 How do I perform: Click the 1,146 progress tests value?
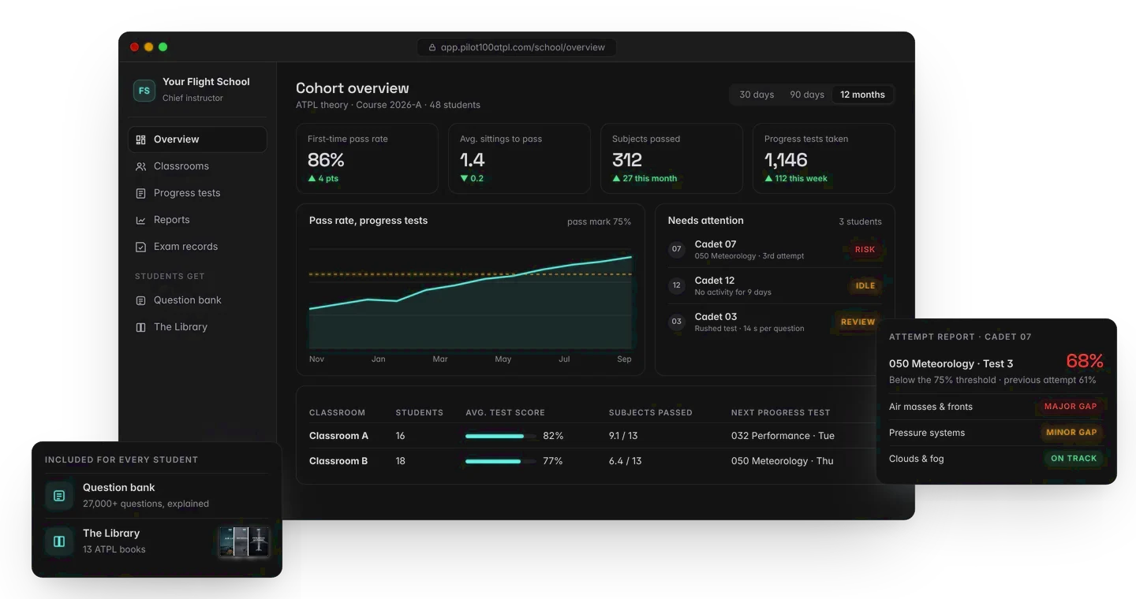786,160
